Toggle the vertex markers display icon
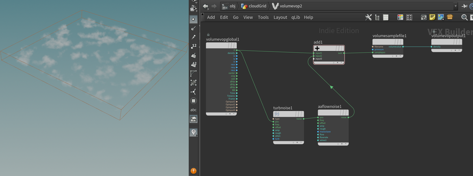Screen dimensions: 473x176 [x=193, y=83]
